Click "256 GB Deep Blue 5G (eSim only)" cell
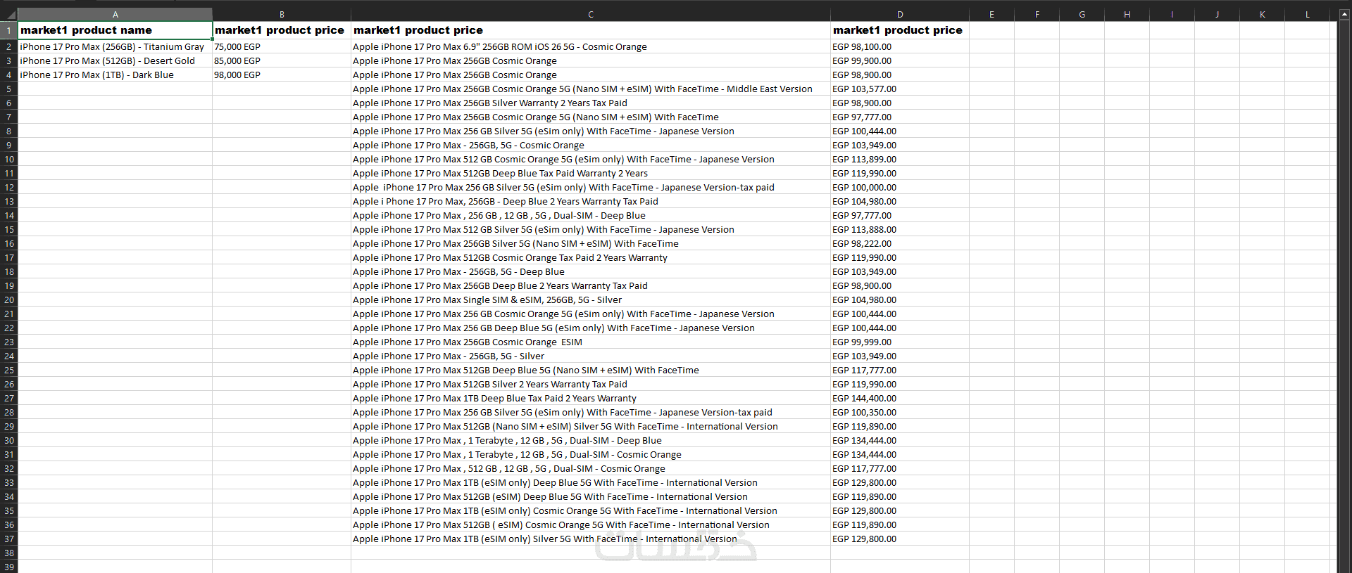1352x573 pixels. 591,328
